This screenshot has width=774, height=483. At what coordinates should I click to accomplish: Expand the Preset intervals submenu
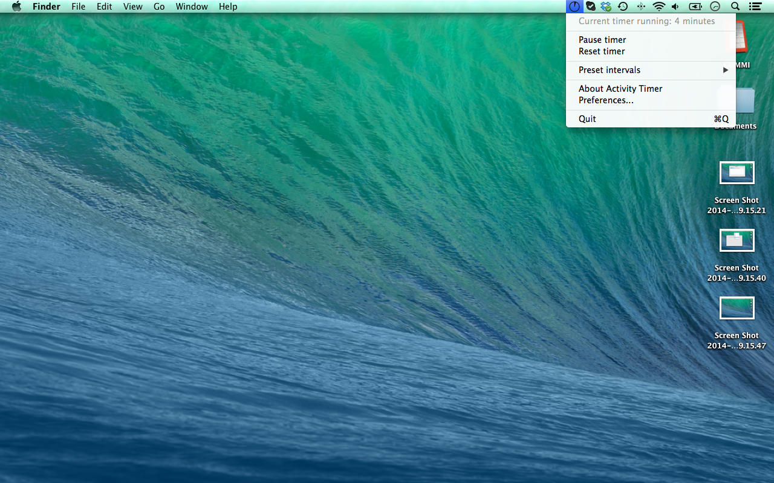click(651, 70)
